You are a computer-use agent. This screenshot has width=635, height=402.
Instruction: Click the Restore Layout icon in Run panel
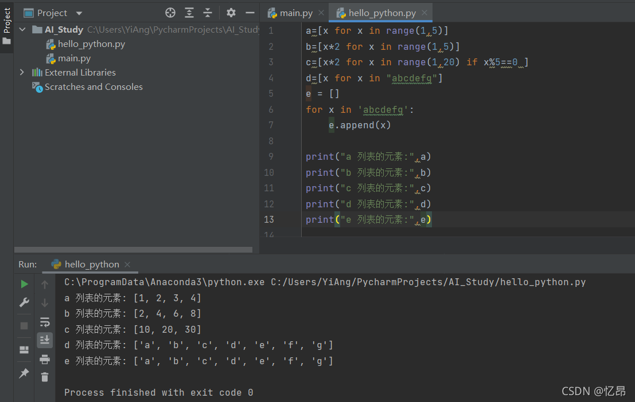coord(24,350)
